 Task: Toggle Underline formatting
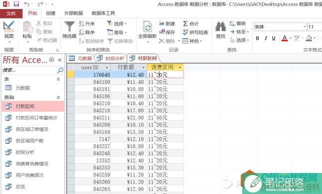(274, 38)
